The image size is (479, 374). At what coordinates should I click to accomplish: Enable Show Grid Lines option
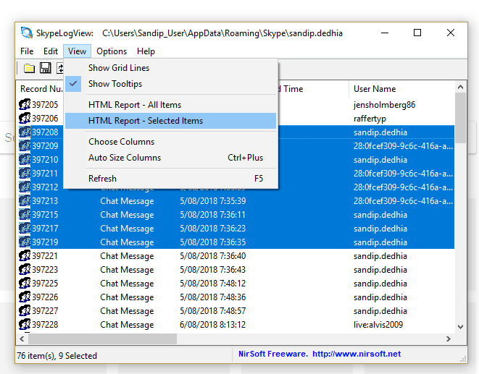point(170,68)
